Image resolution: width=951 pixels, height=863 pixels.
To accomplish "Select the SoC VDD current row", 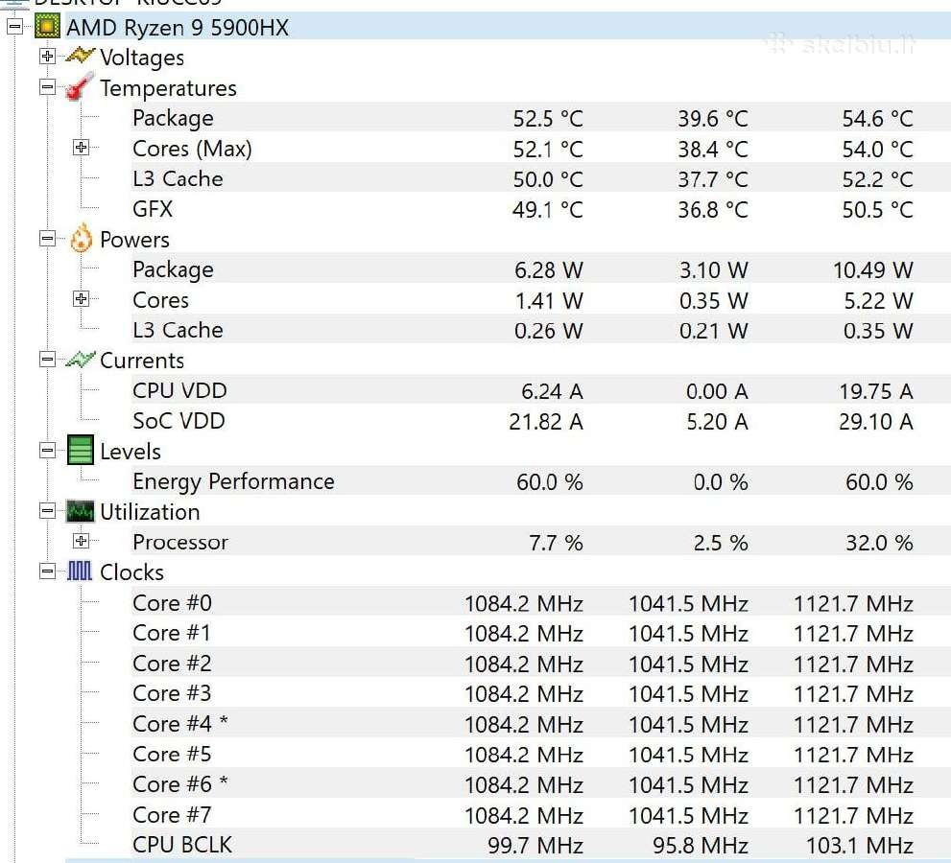I will pos(541,421).
